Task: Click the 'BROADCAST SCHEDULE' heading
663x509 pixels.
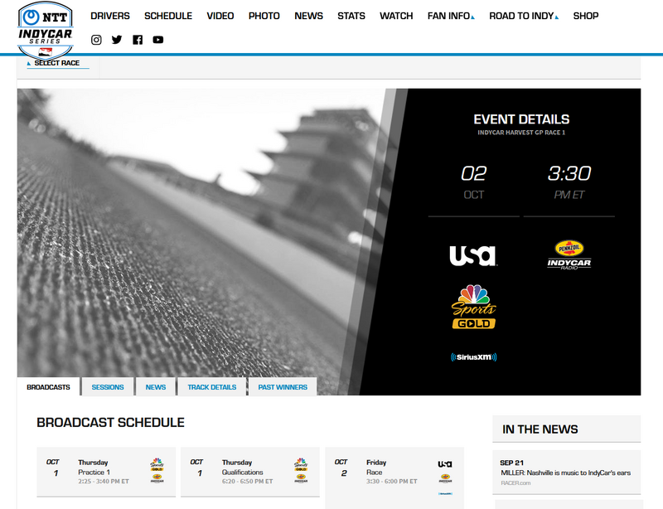Action: tap(110, 422)
